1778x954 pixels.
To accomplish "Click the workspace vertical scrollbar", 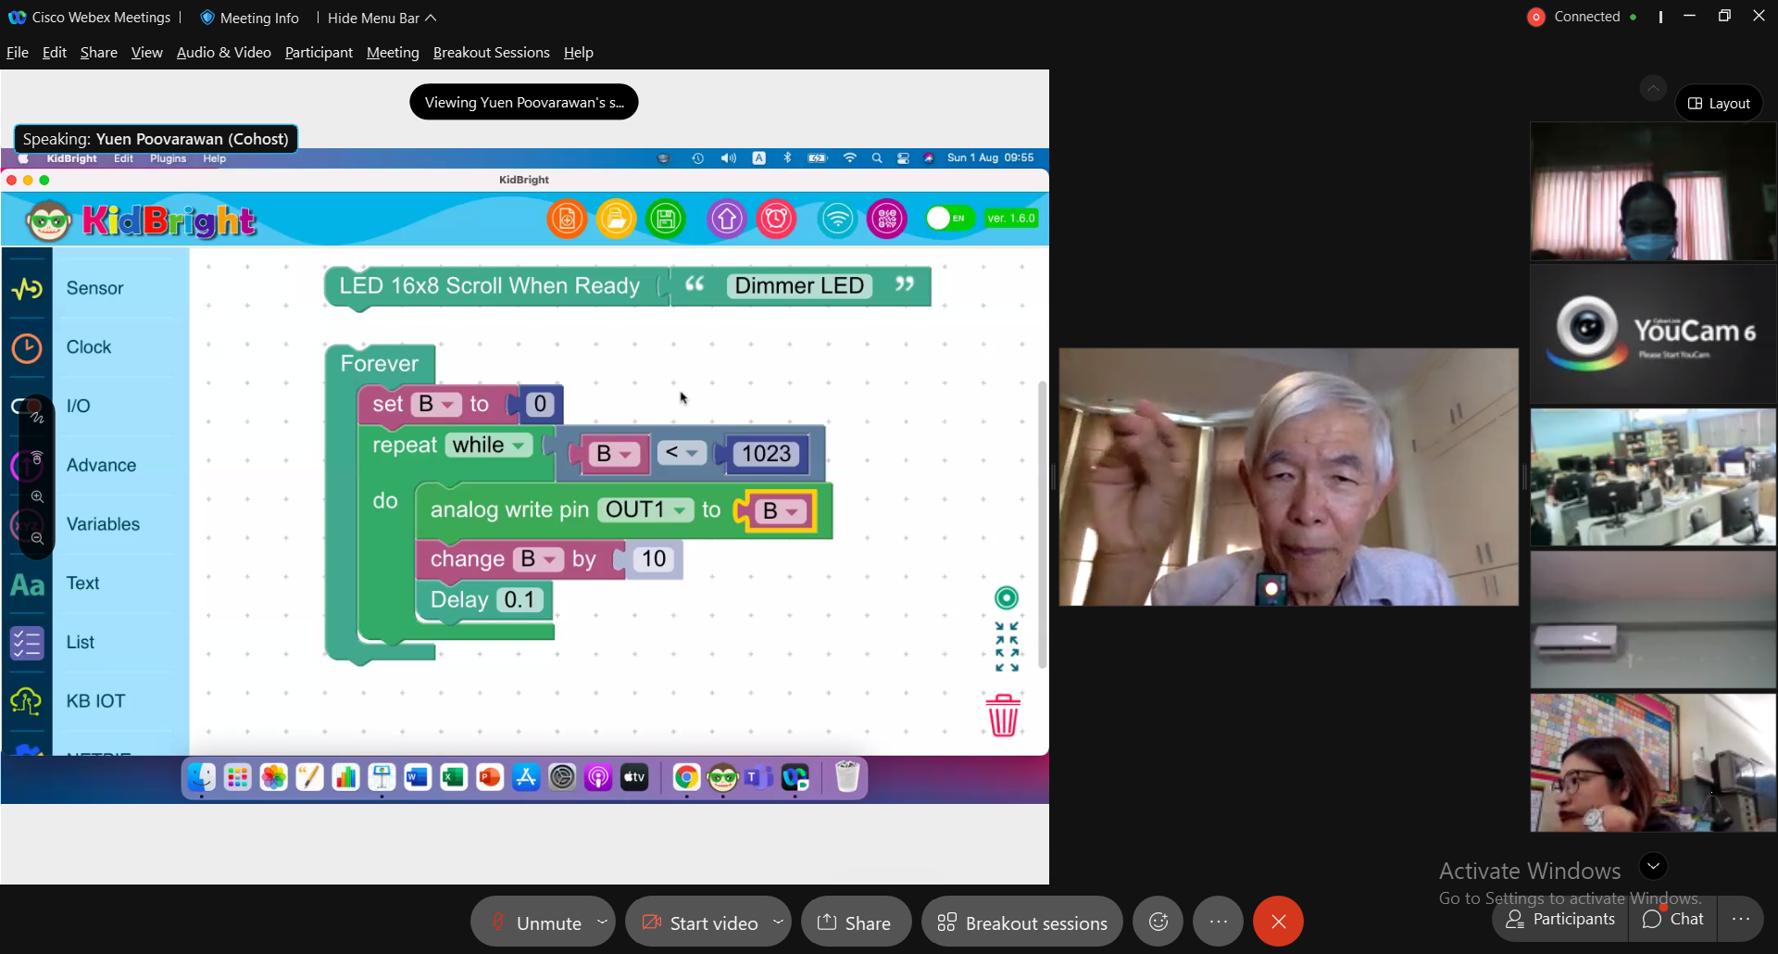I will 1042,523.
